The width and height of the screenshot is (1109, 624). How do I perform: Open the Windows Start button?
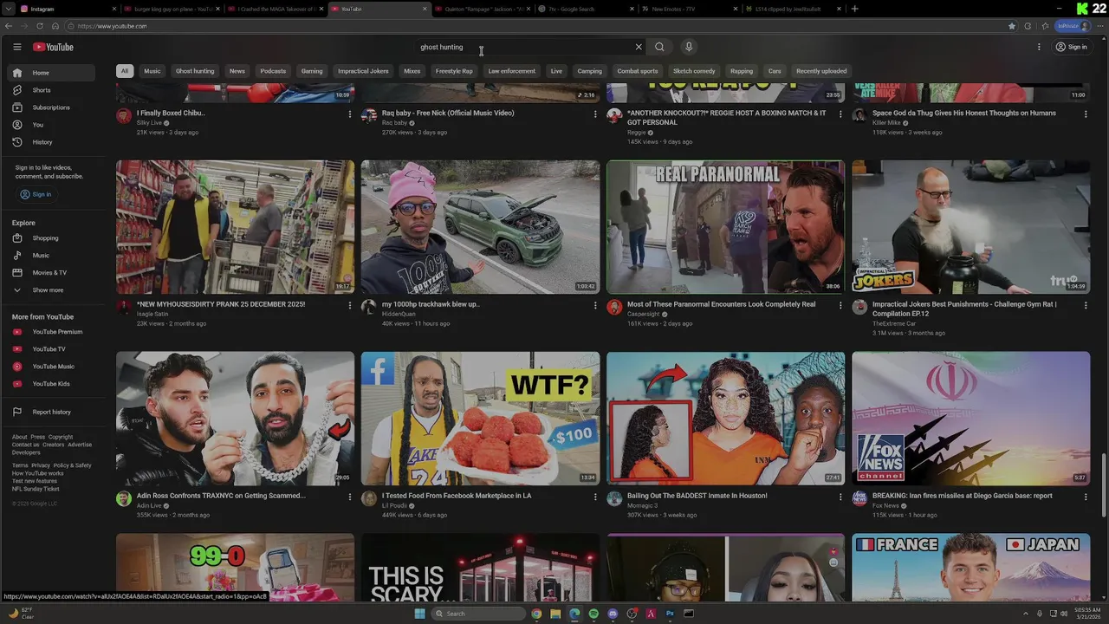pyautogui.click(x=420, y=614)
